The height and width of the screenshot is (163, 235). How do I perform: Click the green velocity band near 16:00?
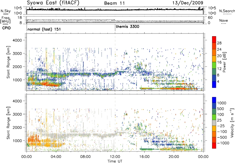147,149
